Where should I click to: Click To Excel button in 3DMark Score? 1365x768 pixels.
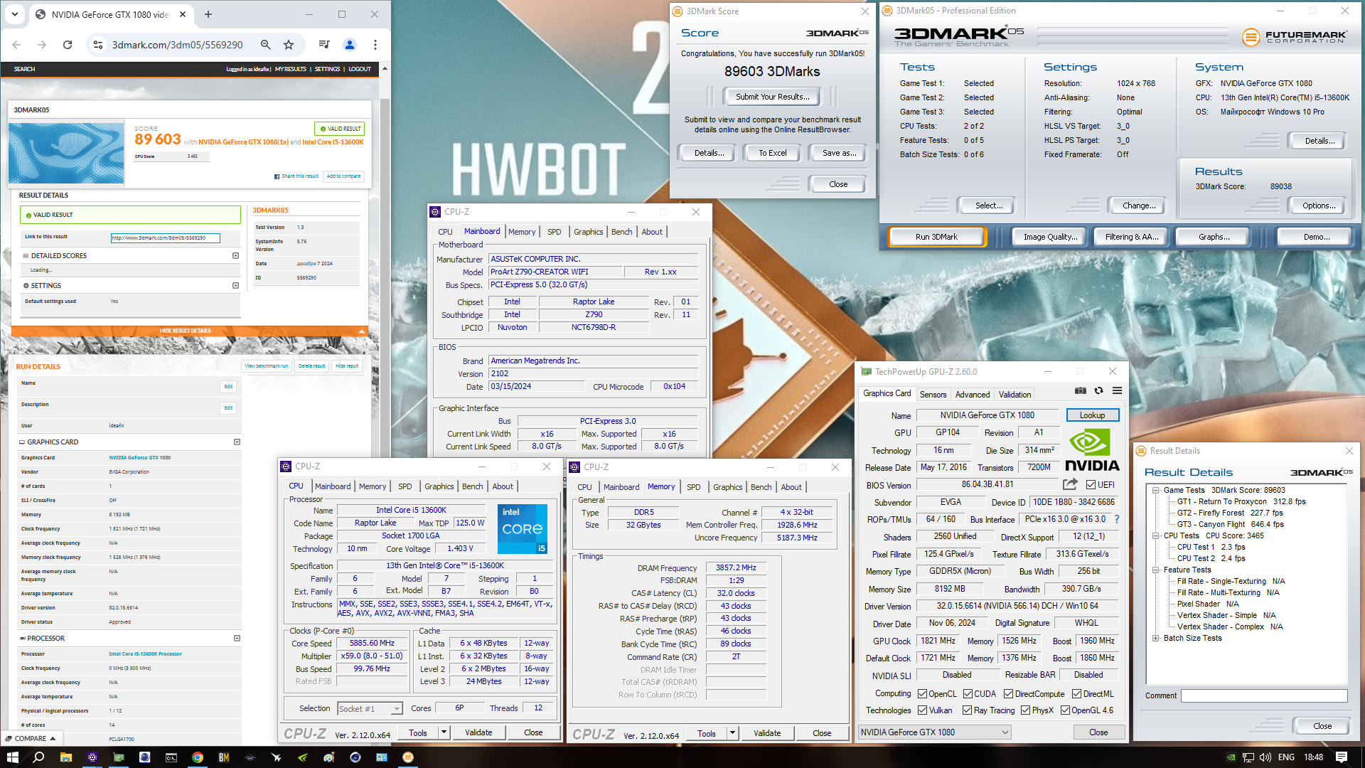pos(772,153)
